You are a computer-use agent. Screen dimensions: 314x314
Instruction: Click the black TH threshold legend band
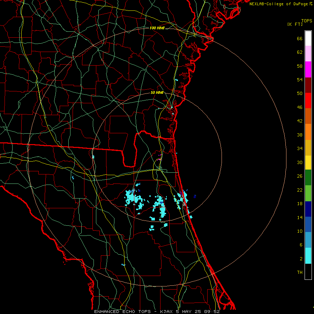pos(308,271)
